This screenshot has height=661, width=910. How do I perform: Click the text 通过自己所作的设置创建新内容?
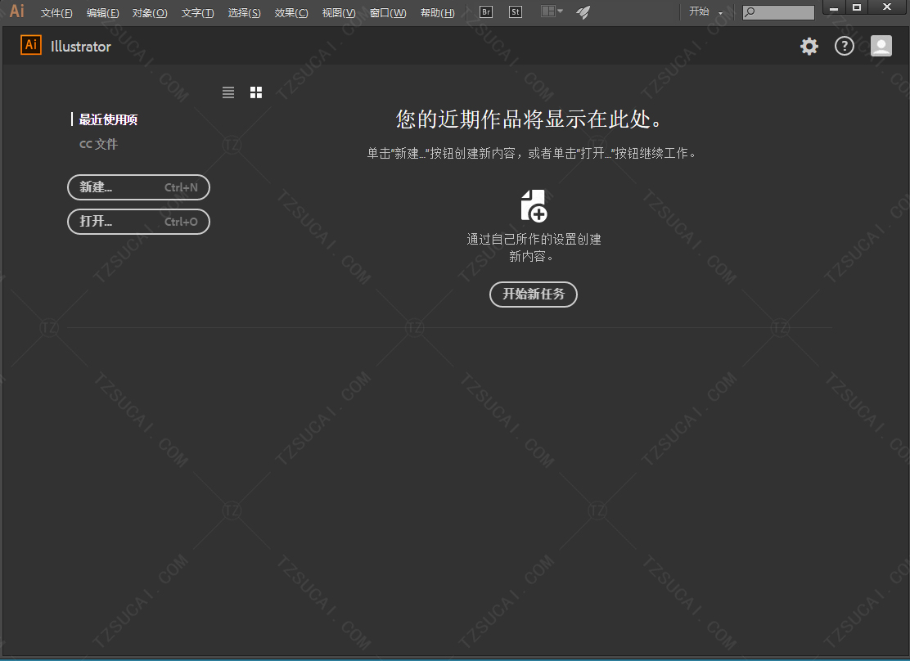(534, 248)
